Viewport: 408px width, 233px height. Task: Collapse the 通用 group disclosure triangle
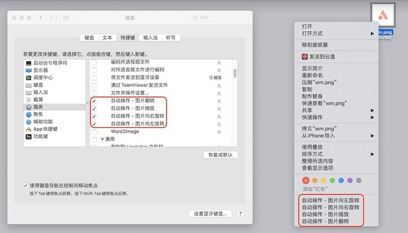(102, 139)
